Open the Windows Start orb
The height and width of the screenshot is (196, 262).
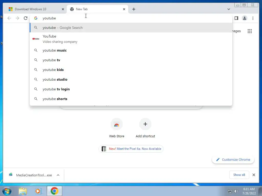[7, 191]
